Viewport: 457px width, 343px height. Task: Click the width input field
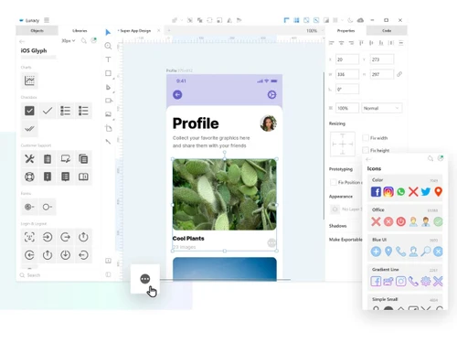347,74
